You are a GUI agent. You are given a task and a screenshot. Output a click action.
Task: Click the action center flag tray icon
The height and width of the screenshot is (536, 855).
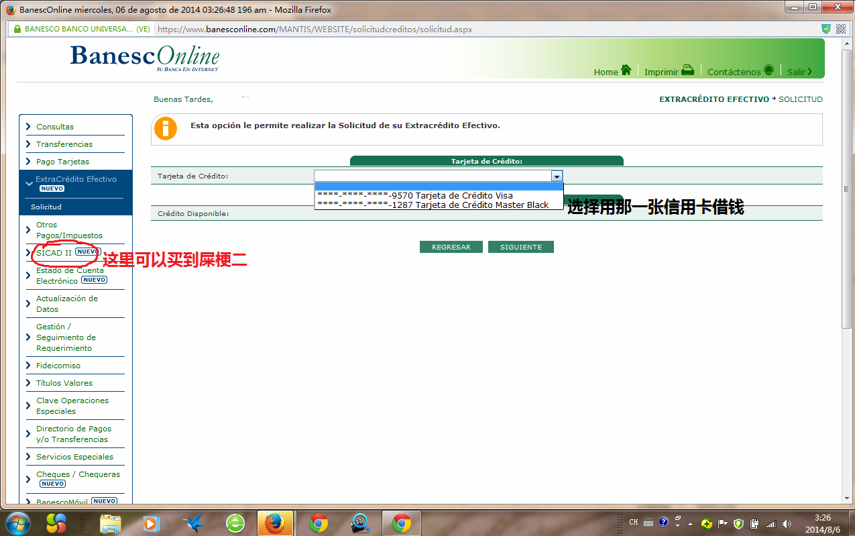coord(723,523)
